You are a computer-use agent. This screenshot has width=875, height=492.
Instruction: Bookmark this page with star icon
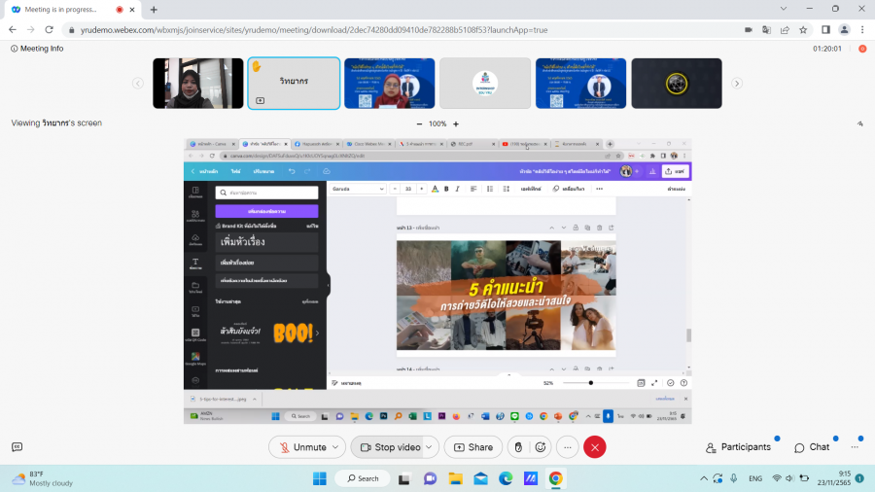[786, 30]
